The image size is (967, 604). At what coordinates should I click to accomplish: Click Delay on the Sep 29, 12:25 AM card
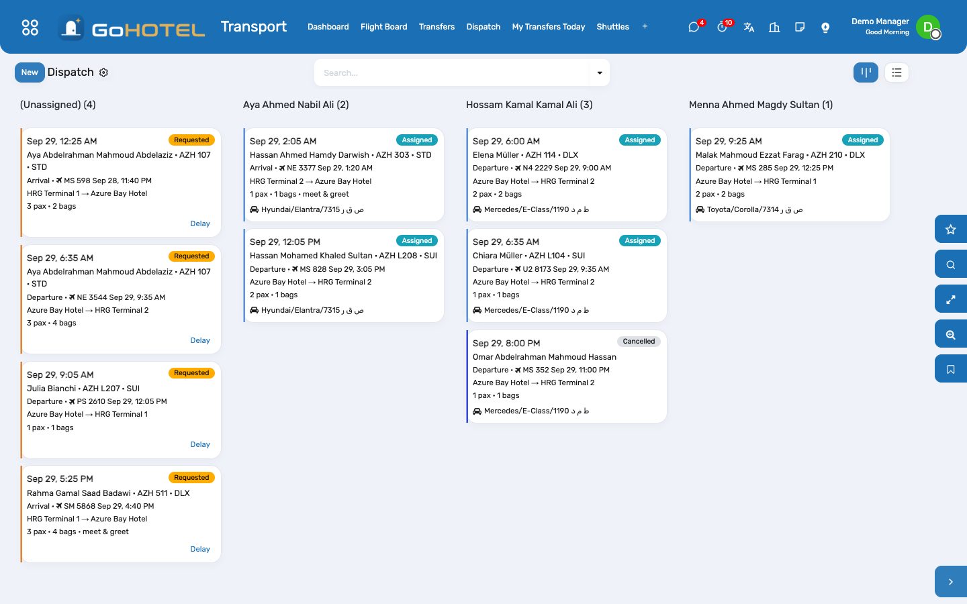[x=200, y=223]
